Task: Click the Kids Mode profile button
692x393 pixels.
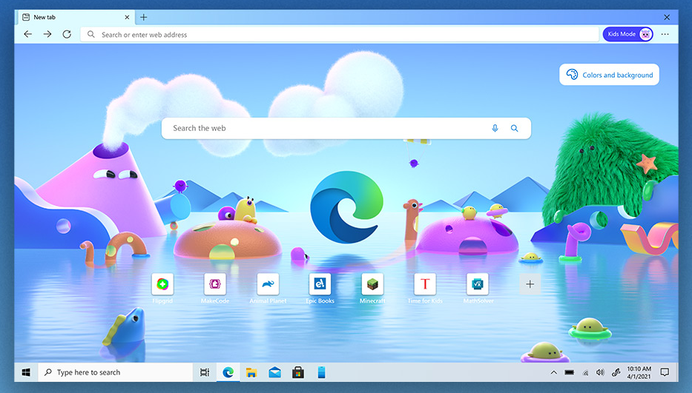Action: [627, 34]
